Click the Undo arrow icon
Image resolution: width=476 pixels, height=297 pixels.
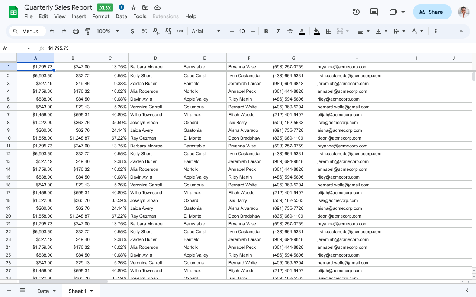point(52,31)
